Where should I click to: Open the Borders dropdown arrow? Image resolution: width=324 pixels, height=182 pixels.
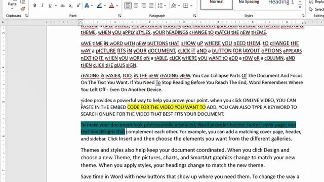191,6
